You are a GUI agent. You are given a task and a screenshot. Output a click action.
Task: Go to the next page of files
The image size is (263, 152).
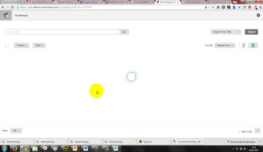(x=257, y=131)
